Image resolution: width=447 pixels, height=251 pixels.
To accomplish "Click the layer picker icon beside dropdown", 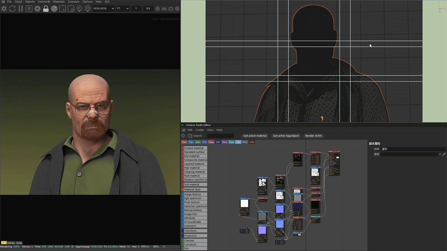I will coord(444,154).
